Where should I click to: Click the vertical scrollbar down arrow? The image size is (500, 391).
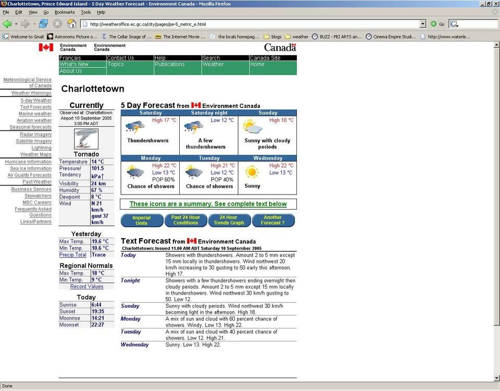point(496,378)
